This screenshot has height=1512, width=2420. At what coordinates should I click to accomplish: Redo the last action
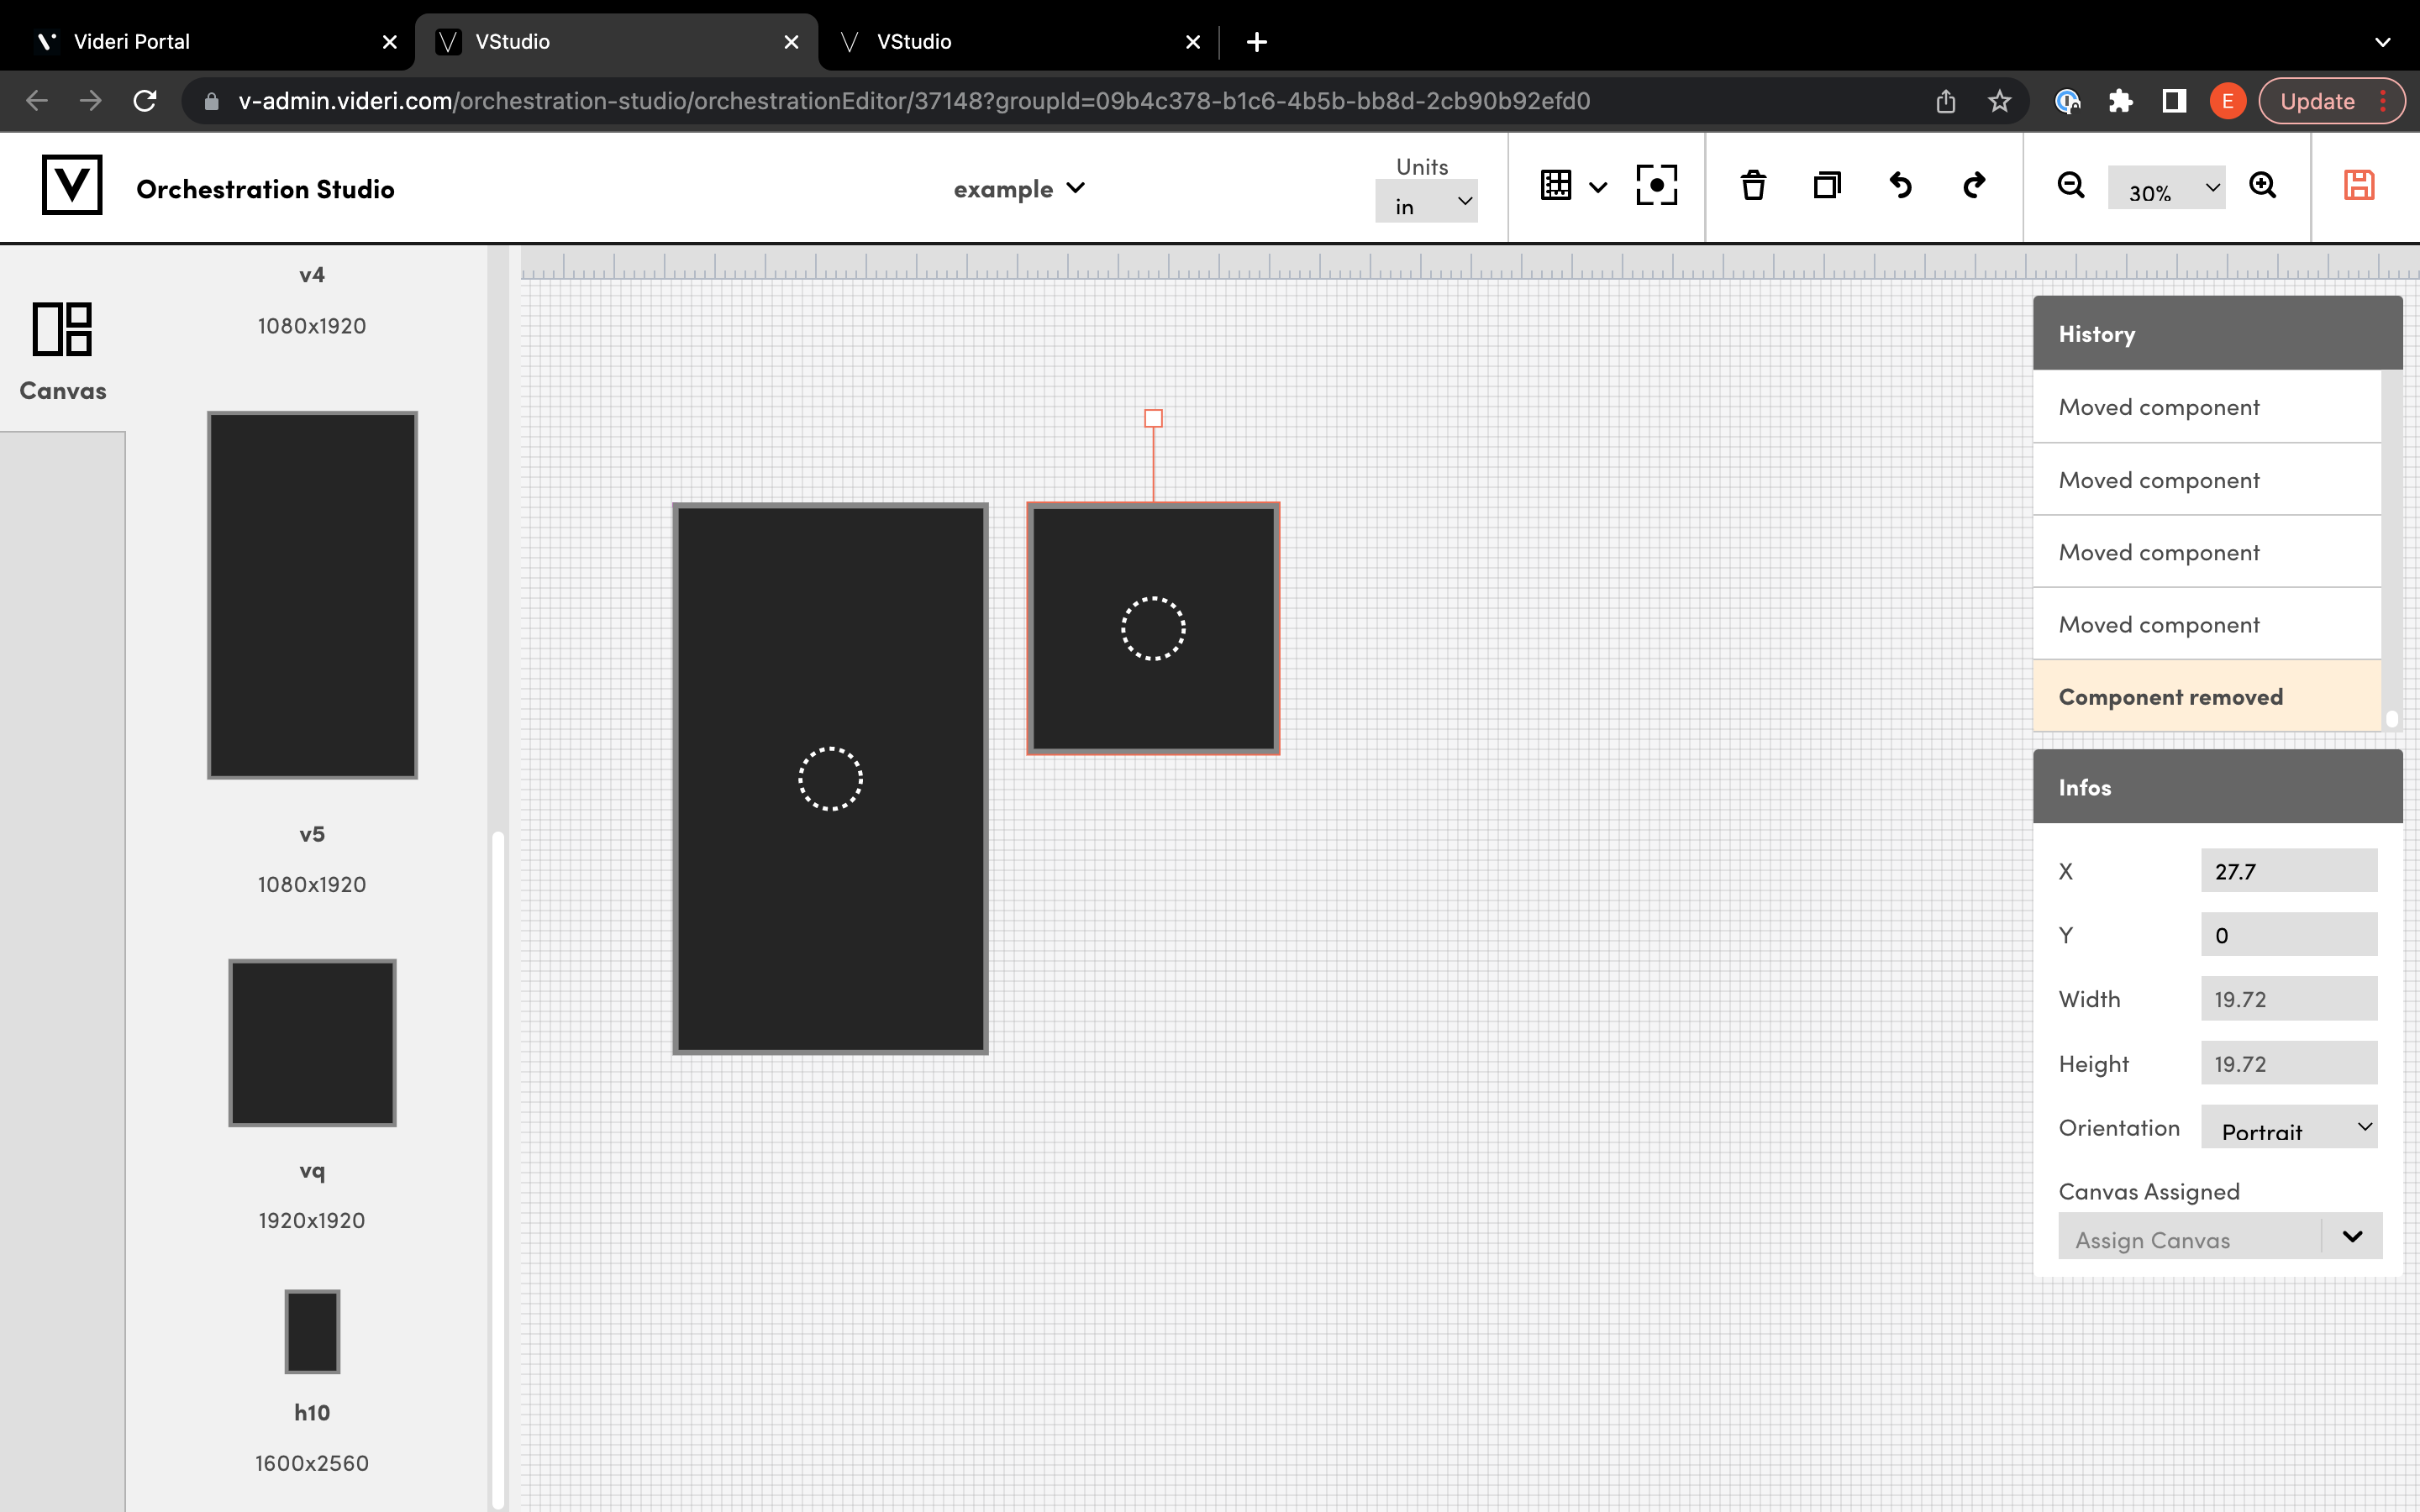(1974, 185)
